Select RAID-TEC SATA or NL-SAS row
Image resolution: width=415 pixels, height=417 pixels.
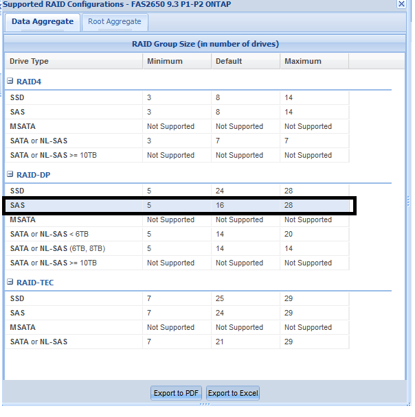tap(177, 342)
